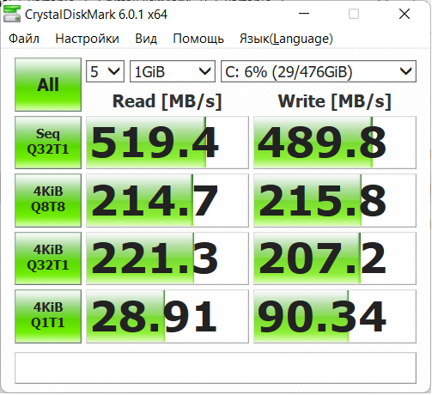
Task: Open the test count dropdown showing 5
Action: point(105,71)
